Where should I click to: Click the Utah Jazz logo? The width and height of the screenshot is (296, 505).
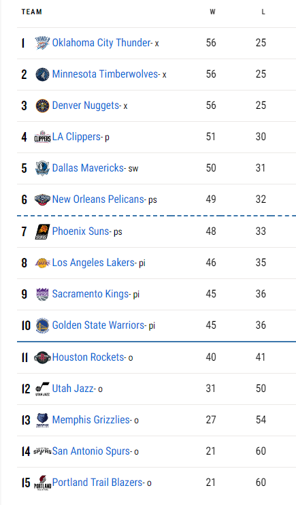point(42,389)
